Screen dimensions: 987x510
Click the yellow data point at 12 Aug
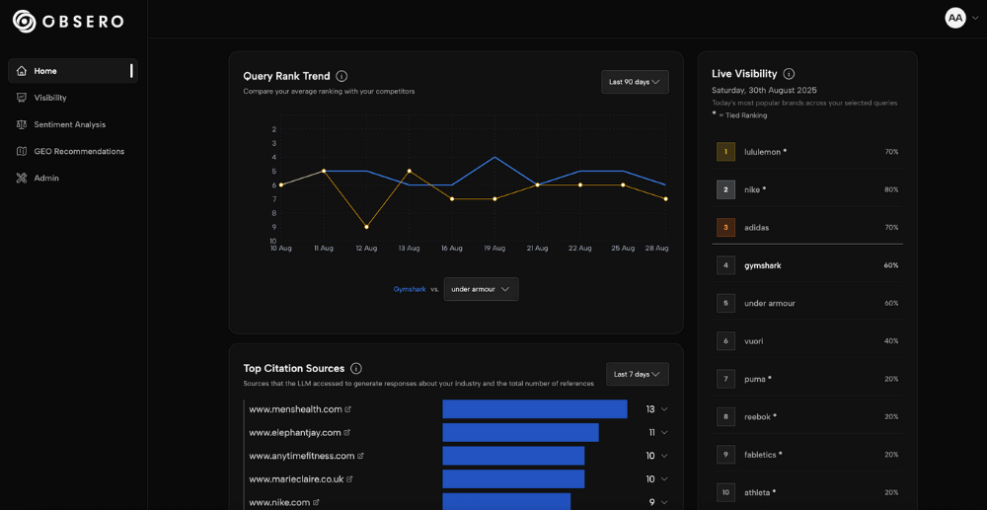coord(366,227)
